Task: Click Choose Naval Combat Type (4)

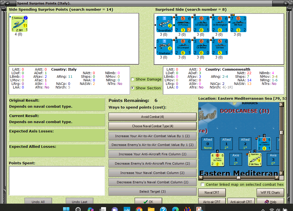Action: [153, 126]
